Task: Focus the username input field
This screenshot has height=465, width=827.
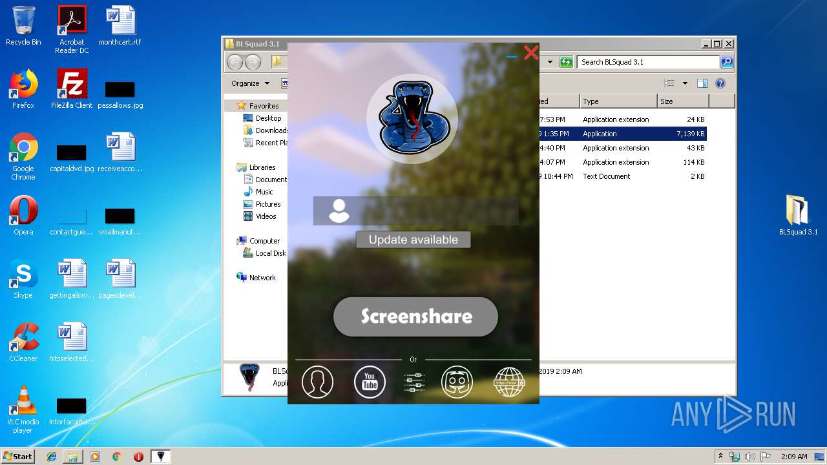Action: pyautogui.click(x=415, y=211)
